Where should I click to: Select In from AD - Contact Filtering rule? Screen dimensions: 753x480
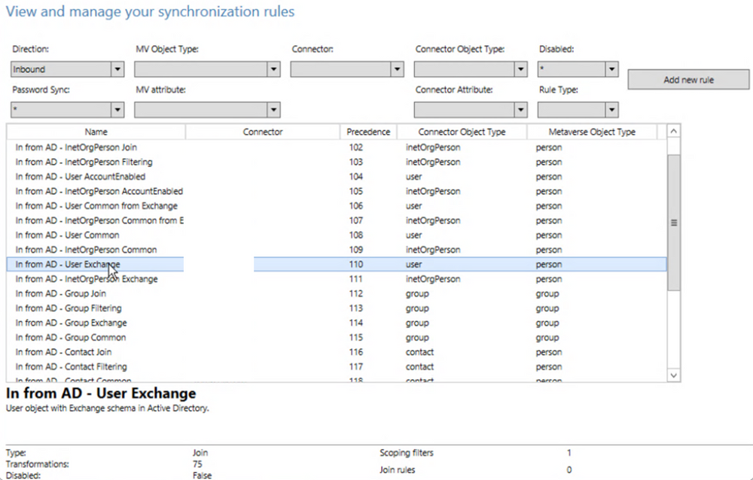[x=68, y=367]
